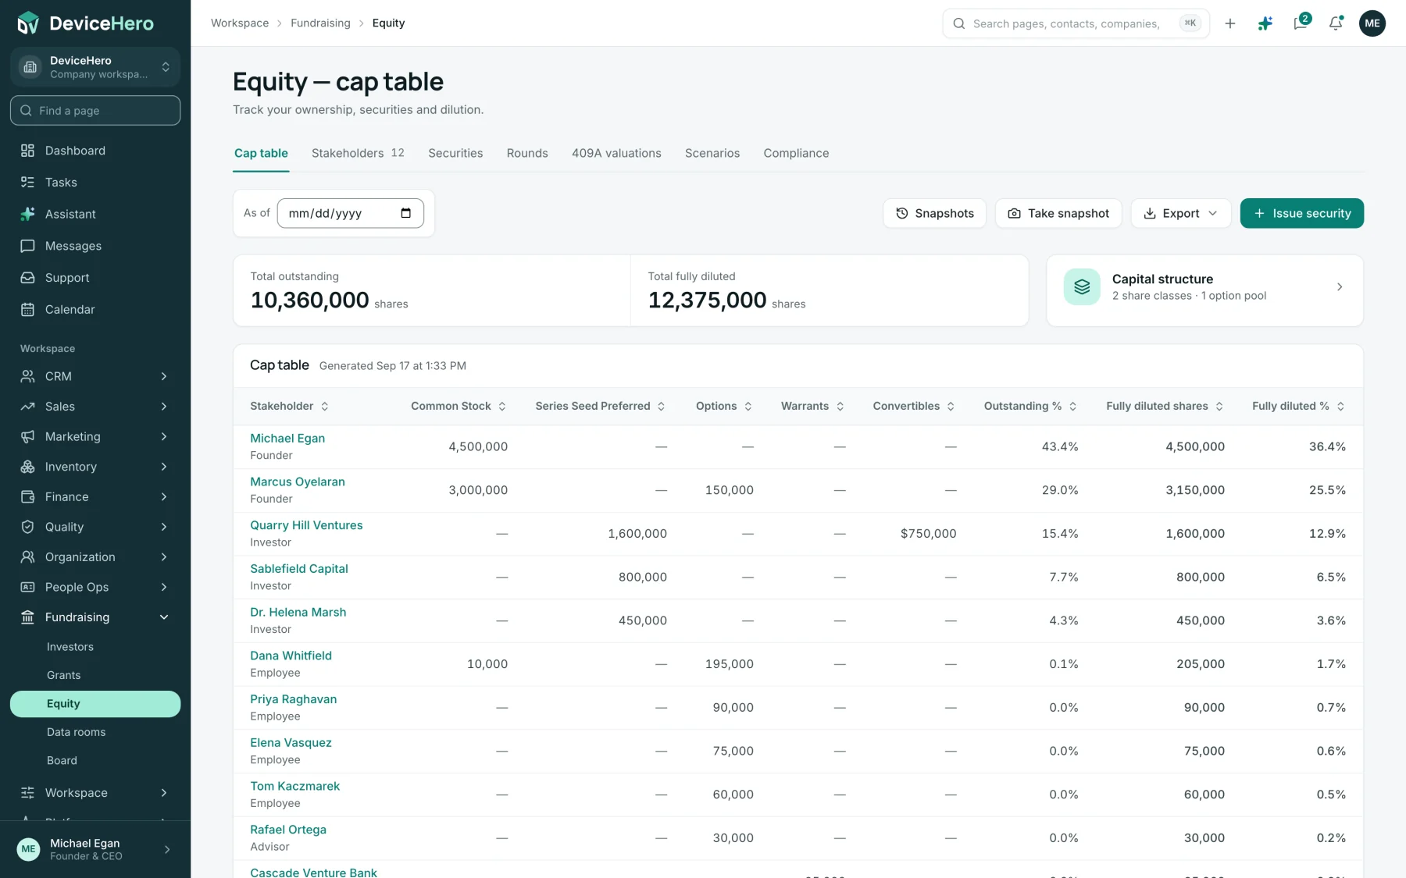Expand the Finance section chevron
1406x878 pixels.
pyautogui.click(x=164, y=497)
